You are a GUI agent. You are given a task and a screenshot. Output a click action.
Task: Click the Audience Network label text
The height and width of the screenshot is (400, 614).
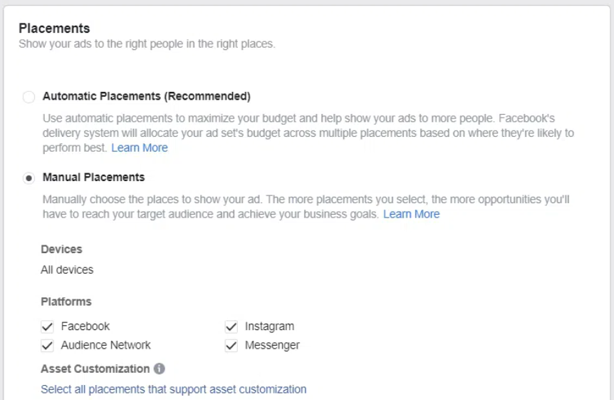click(106, 345)
